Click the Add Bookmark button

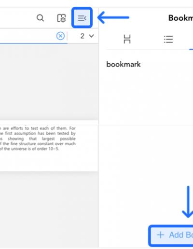[x=171, y=235]
